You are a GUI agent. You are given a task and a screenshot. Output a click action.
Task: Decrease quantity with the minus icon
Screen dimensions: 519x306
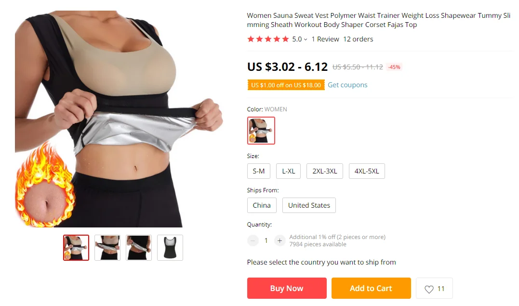coord(253,241)
